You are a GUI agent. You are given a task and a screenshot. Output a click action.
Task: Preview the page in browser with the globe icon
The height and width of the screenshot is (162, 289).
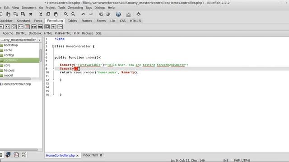click(x=118, y=14)
